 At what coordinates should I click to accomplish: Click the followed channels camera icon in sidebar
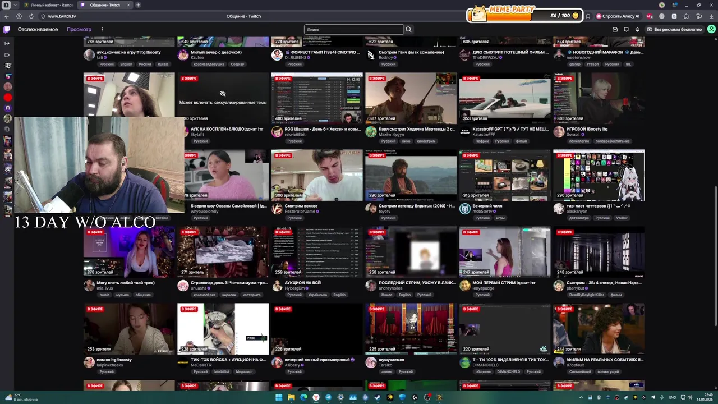7,55
